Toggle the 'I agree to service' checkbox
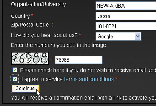Image resolution: width=156 pixels, height=106 pixels. (15, 79)
